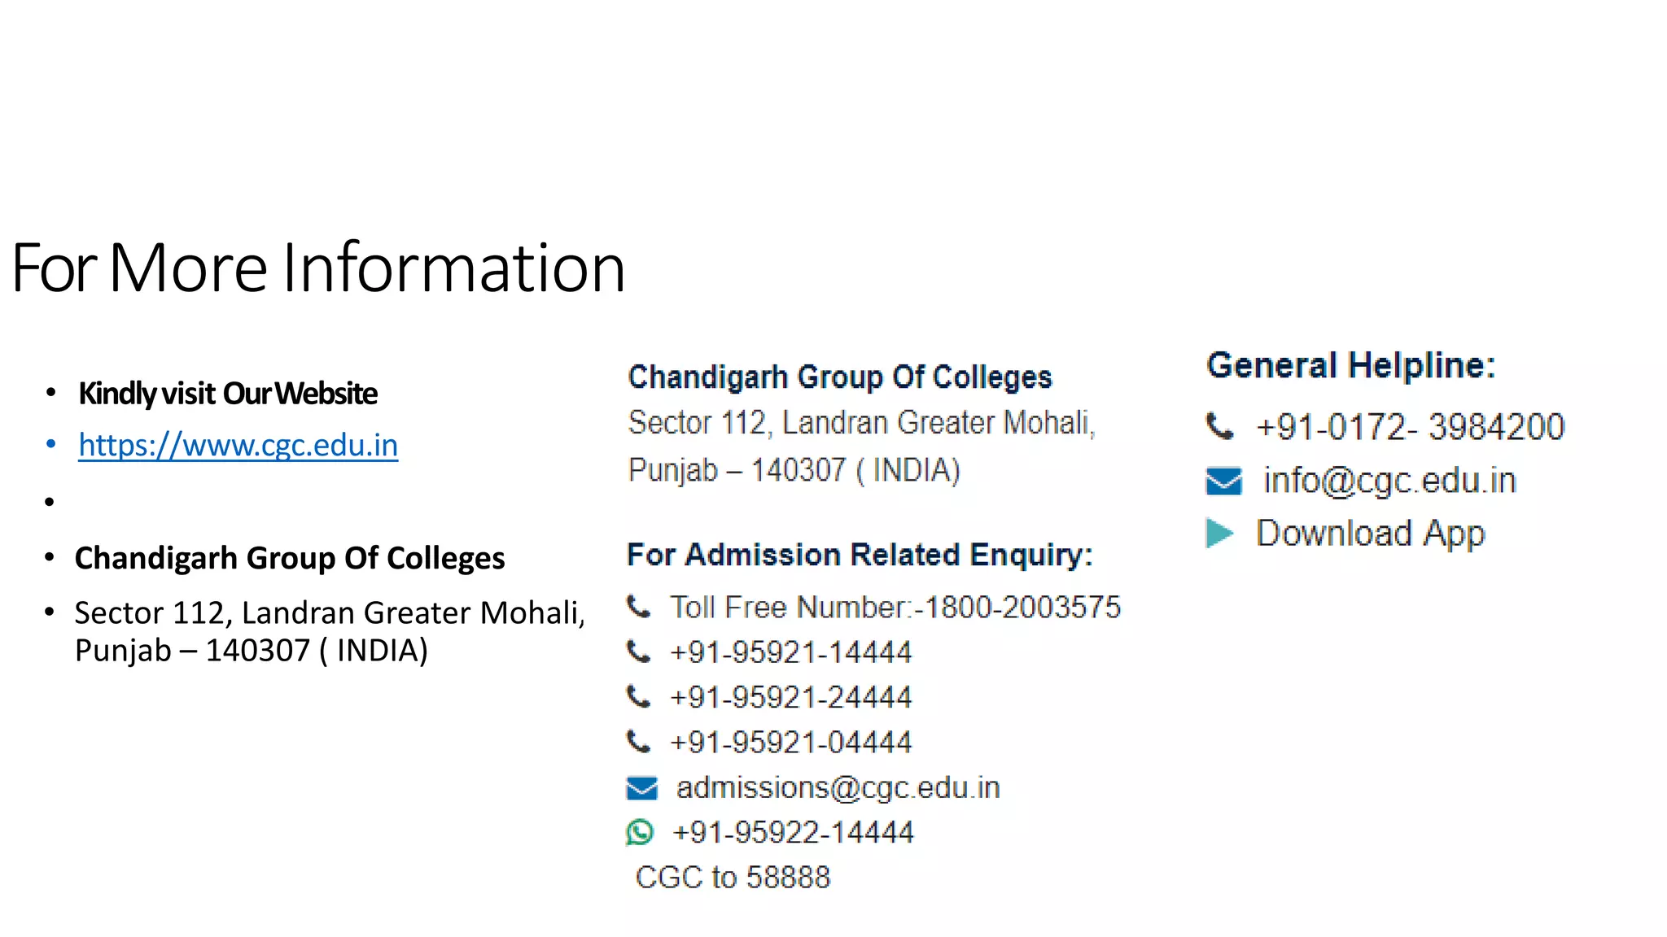Click helpline number +91-0172- 3984200
Viewport: 1667px width, 937px height.
(x=1410, y=426)
